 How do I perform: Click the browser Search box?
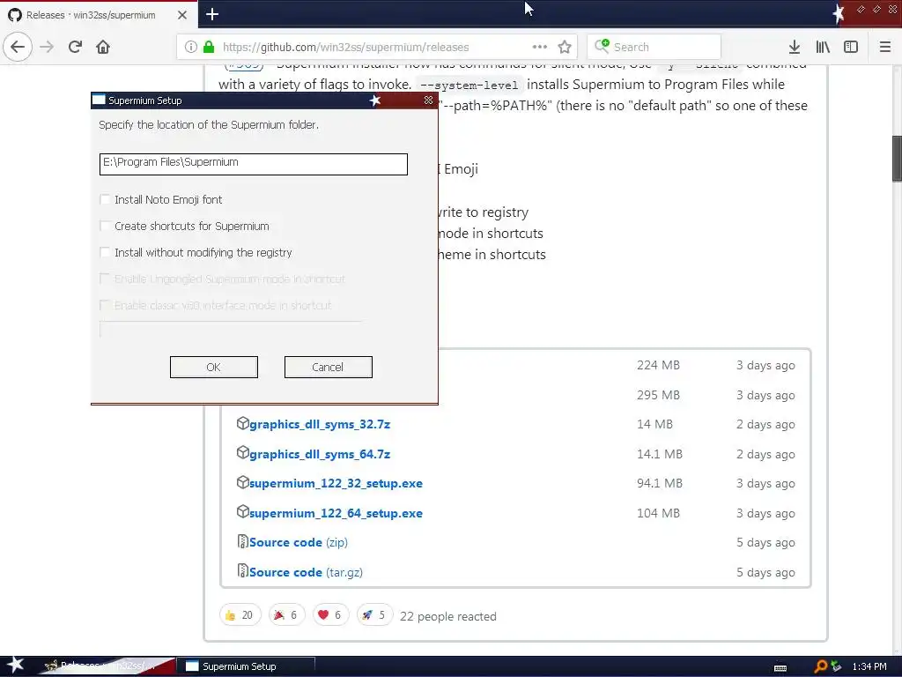654,48
